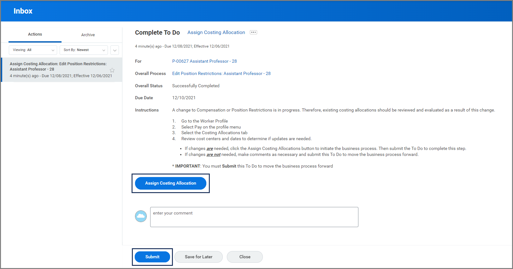Open P-00627 Assistant Professor - 28 link
This screenshot has width=513, height=269.
[204, 61]
